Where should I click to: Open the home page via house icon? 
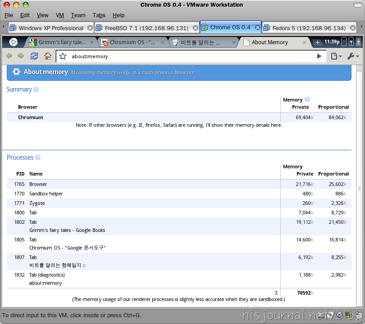click(48, 56)
